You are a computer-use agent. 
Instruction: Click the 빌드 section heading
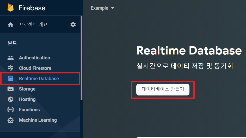[x=12, y=43]
